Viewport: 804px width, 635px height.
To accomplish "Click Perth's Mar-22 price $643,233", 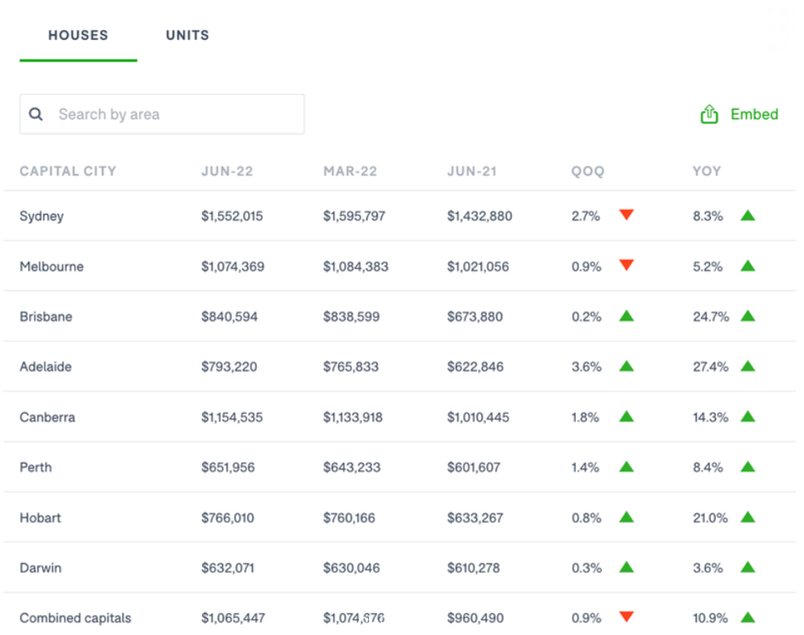I will 352,468.
